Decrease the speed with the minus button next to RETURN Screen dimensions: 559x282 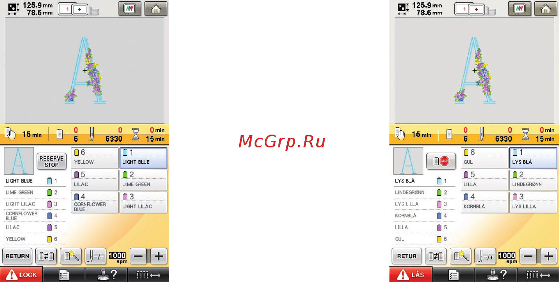click(x=139, y=256)
